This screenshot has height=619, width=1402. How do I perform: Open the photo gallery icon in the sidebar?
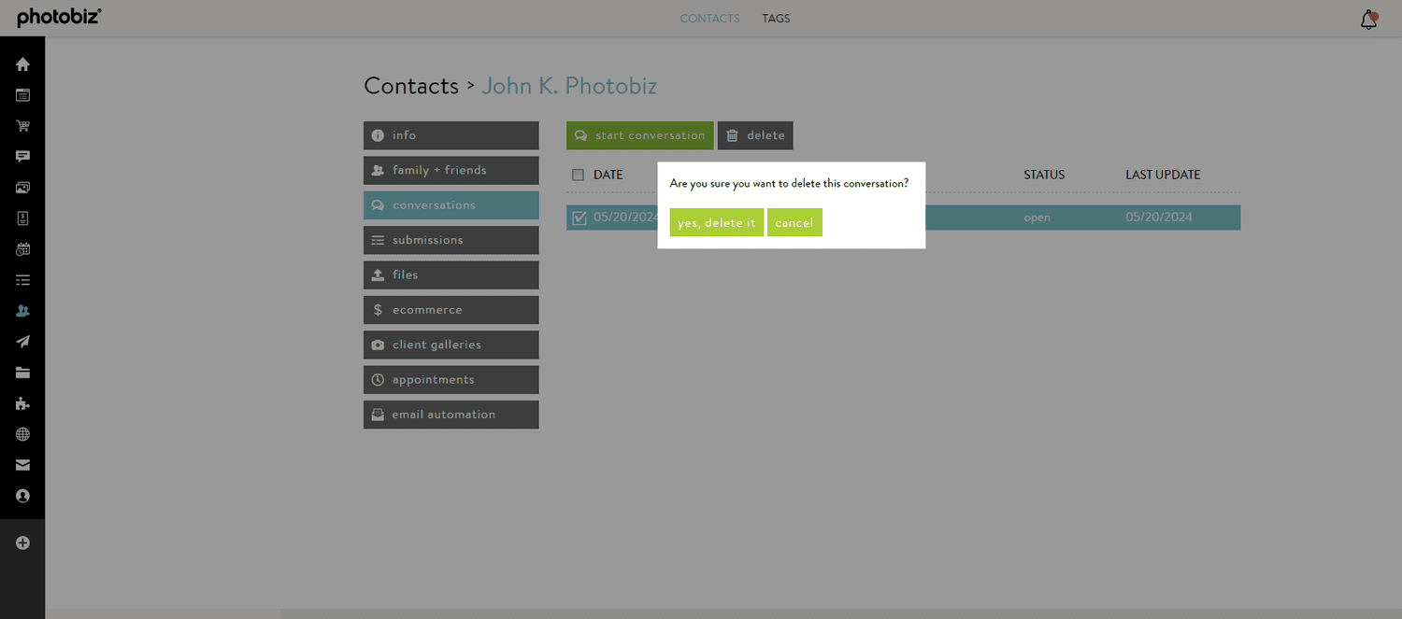(x=22, y=188)
